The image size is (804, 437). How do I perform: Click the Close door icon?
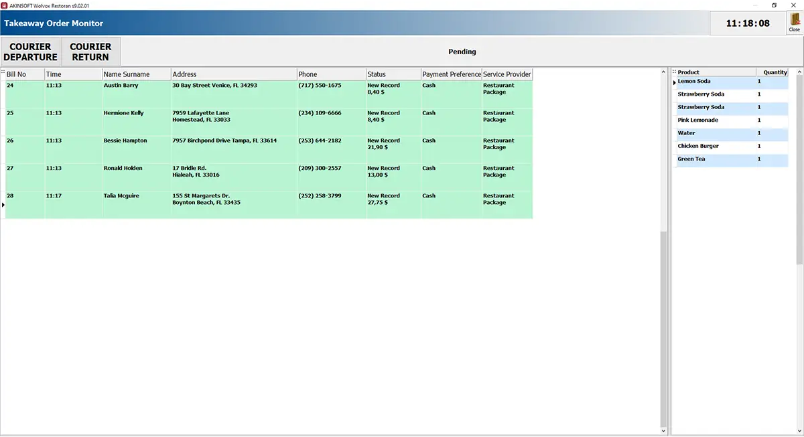794,22
